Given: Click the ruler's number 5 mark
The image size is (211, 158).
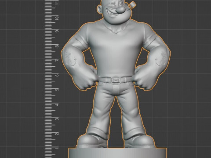Looking at the screenshot, I should [57, 90].
